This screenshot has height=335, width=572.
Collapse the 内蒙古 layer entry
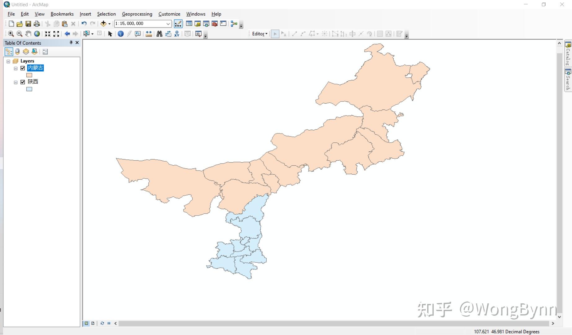click(16, 68)
